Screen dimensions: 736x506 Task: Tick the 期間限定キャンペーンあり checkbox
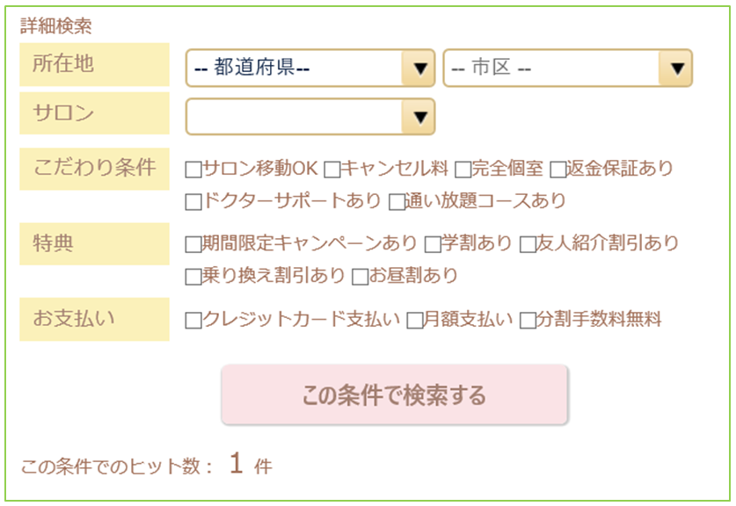(193, 244)
